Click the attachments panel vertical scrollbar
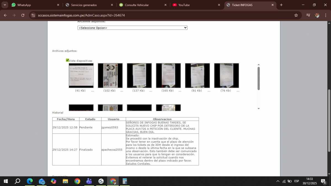Screen dimensions: 331x186 pos(258,78)
